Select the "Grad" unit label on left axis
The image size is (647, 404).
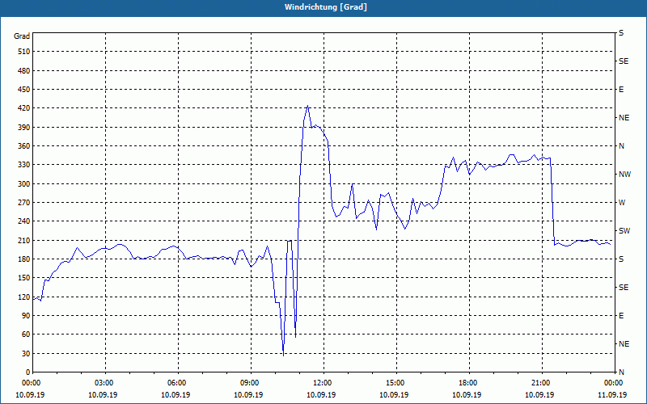click(22, 36)
